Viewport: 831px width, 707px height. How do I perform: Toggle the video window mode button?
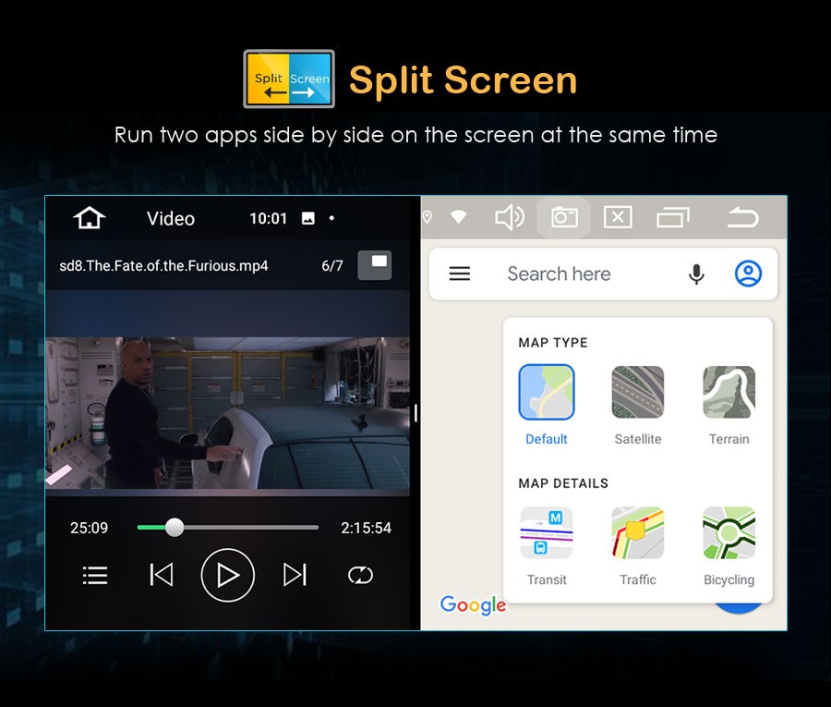(x=375, y=264)
